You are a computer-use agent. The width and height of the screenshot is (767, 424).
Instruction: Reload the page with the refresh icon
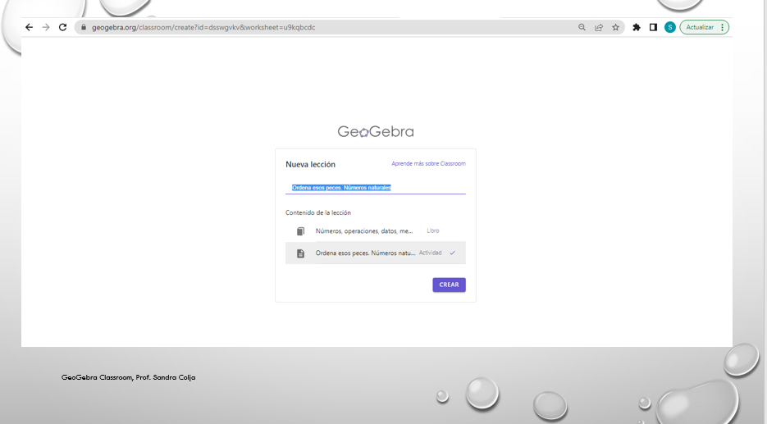click(x=62, y=27)
